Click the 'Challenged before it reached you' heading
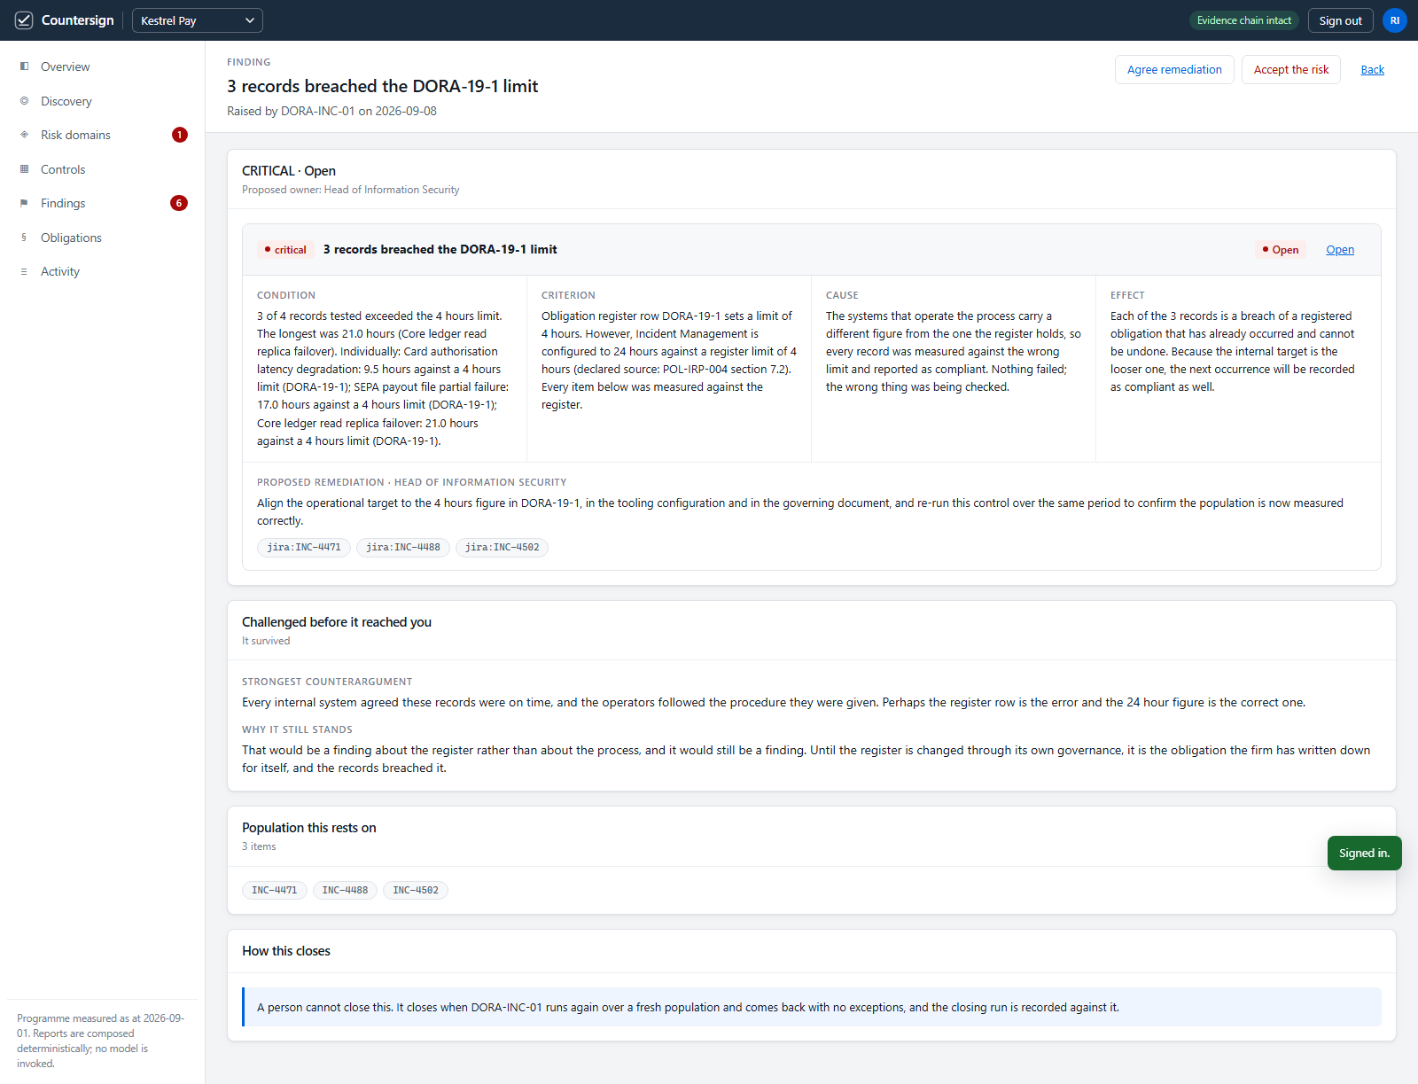 pos(337,622)
